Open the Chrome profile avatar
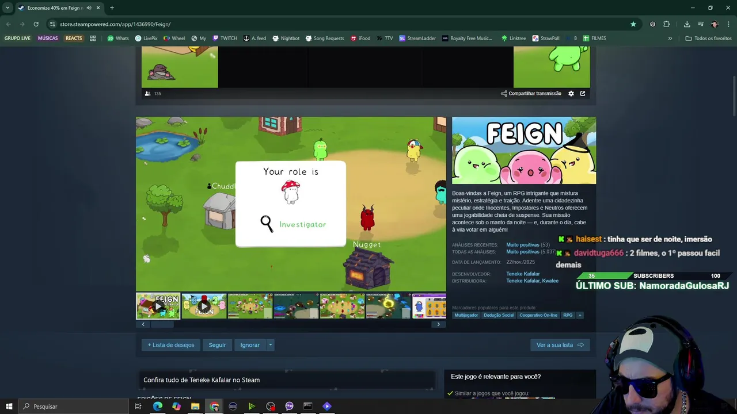737x414 pixels. (x=715, y=24)
